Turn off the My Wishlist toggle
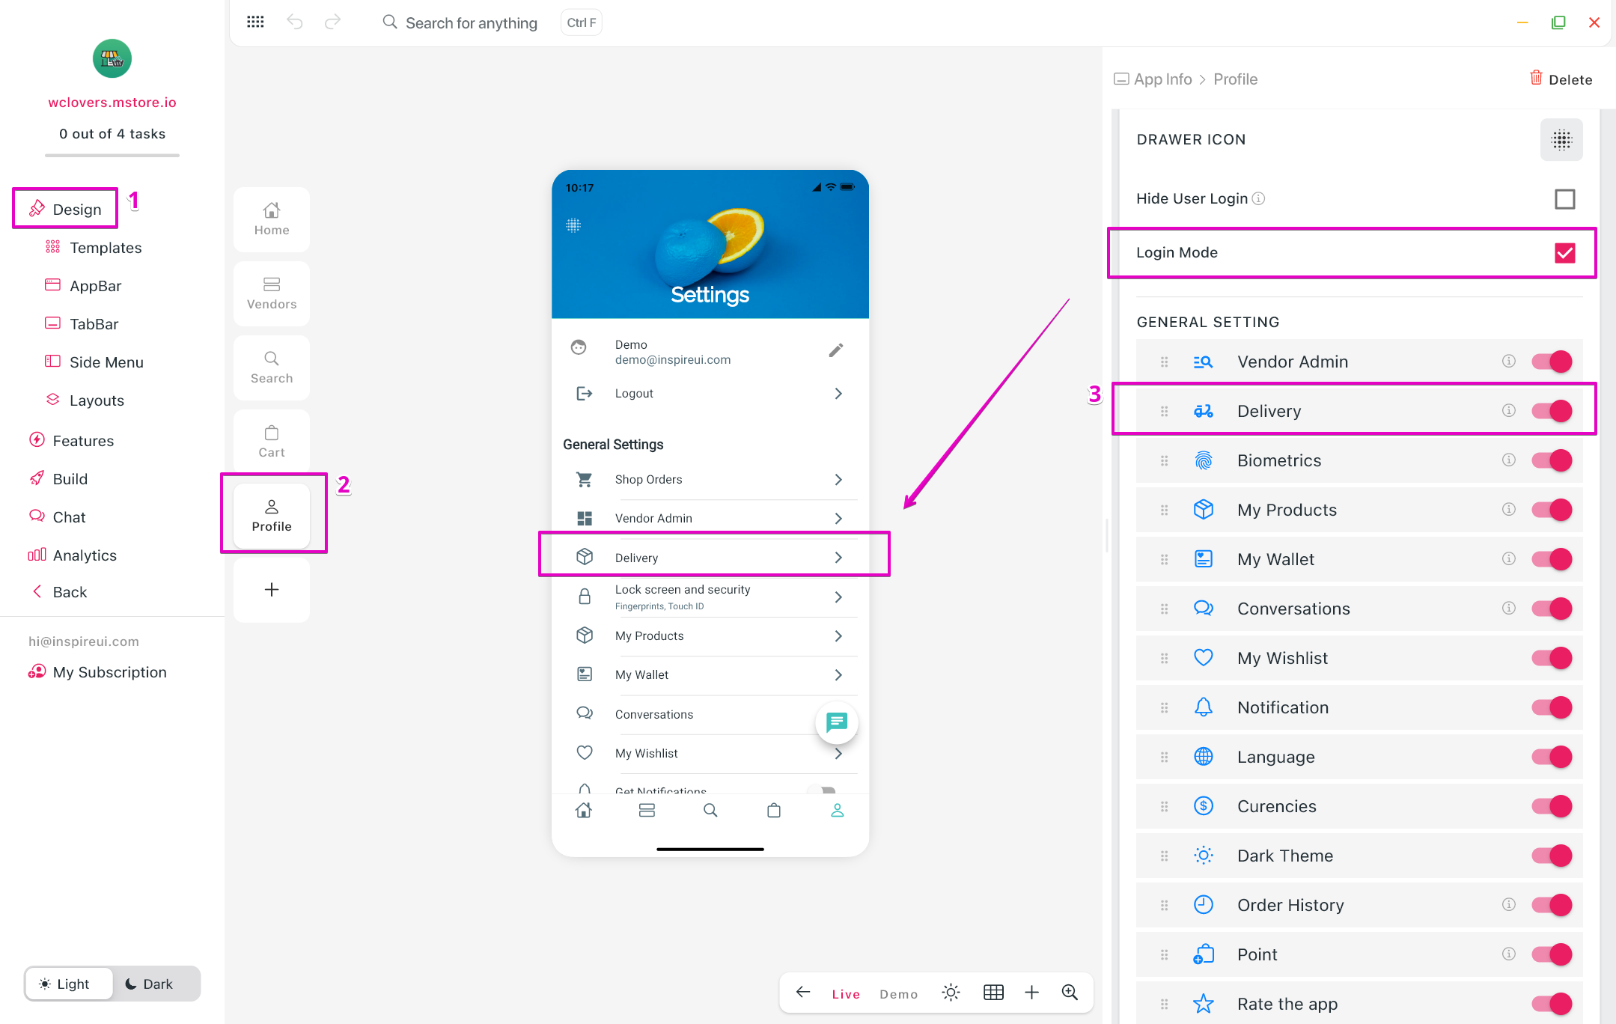1616x1024 pixels. click(1552, 658)
